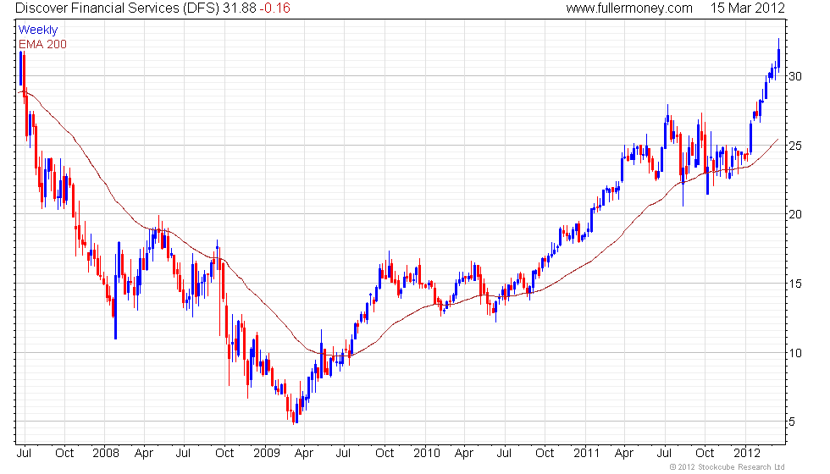
Task: Click the '© 2012 Stockcube Research Ltd' copyright text
Action: click(x=728, y=466)
